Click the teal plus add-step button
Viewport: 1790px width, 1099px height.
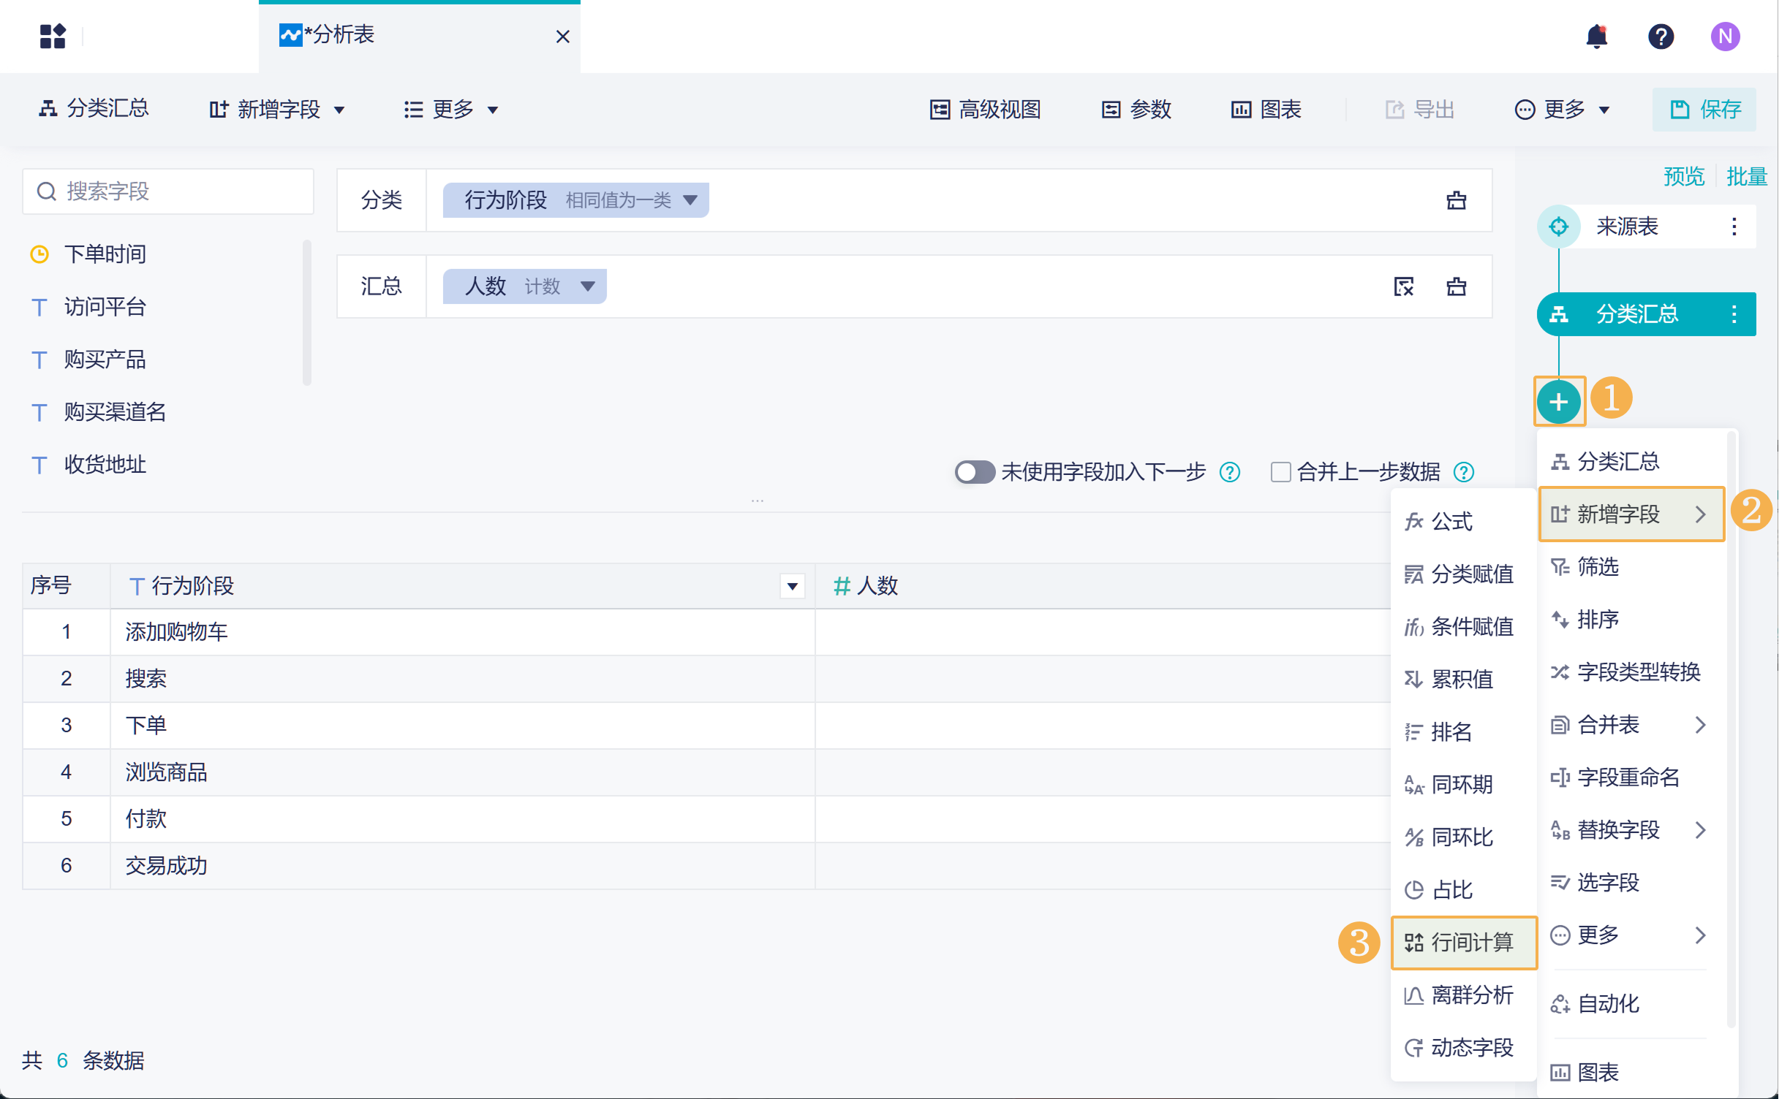[1558, 402]
